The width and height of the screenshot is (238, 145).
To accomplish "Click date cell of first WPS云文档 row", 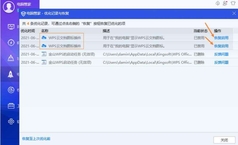I will [30, 38].
